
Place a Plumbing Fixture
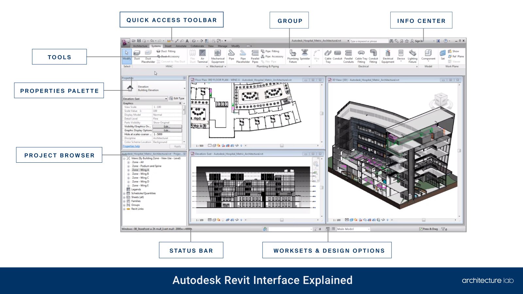pos(293,56)
